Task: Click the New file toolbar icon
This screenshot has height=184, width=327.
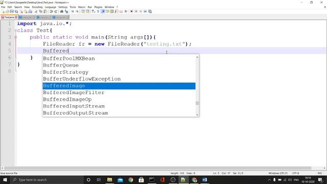Action: [3, 11]
